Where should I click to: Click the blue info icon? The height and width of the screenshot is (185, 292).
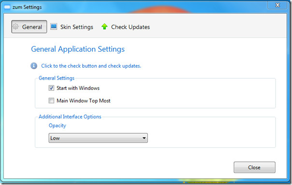coord(34,66)
